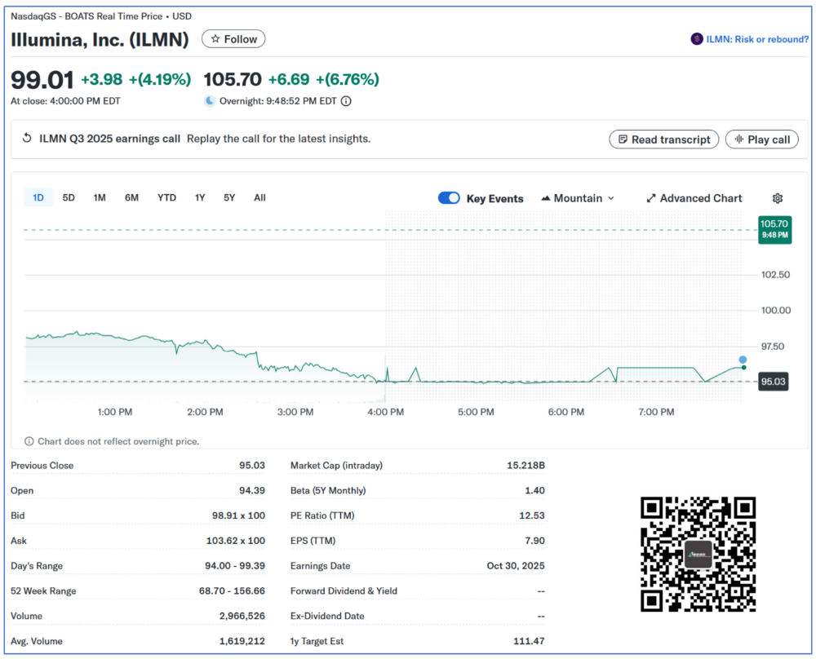The width and height of the screenshot is (816, 659).
Task: Select the 5D time range tab
Action: pyautogui.click(x=69, y=197)
